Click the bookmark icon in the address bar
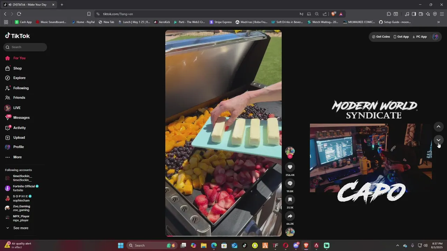 [89, 14]
